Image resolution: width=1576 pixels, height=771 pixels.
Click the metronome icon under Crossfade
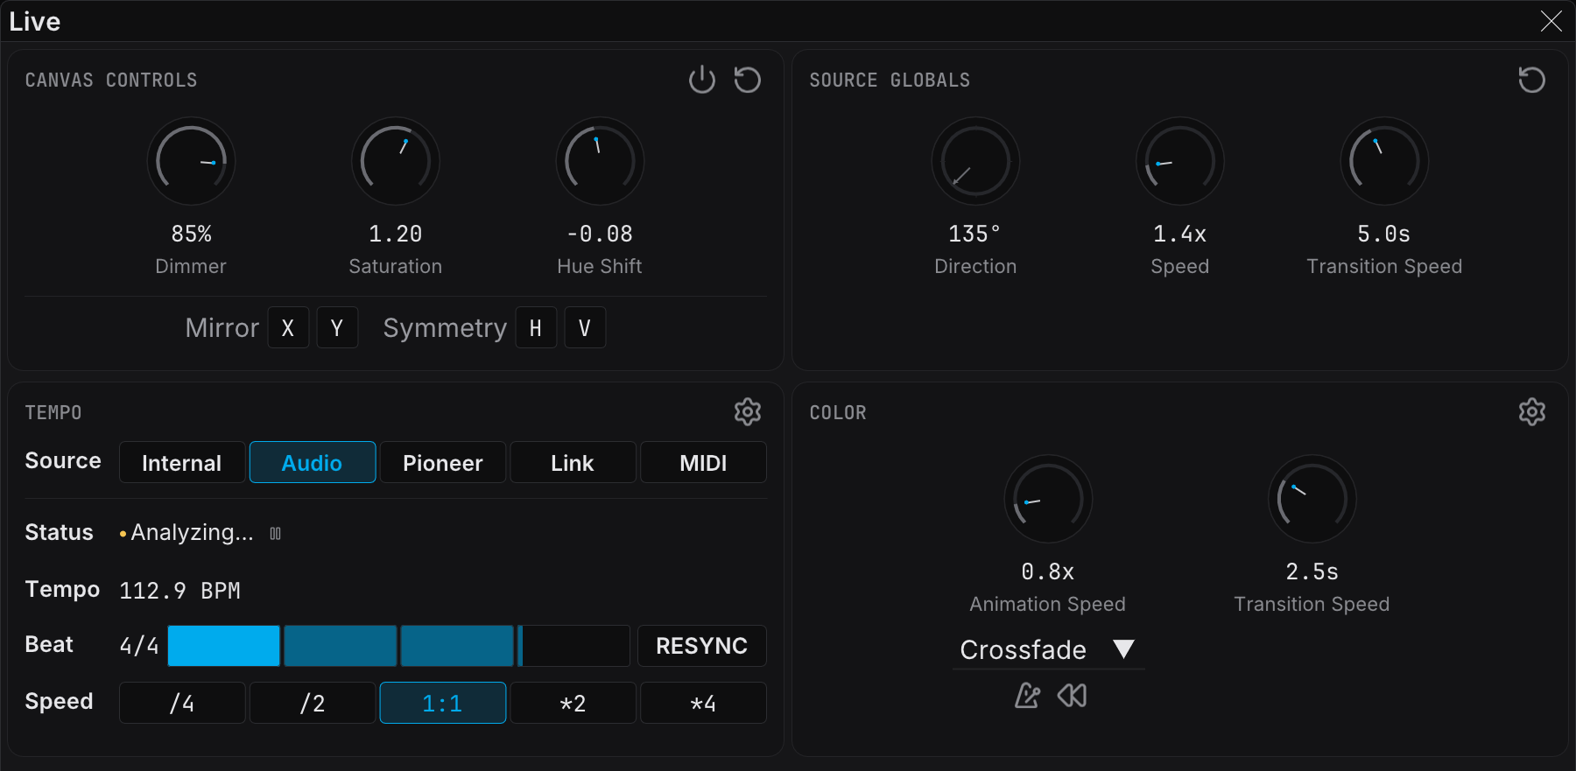1027,696
